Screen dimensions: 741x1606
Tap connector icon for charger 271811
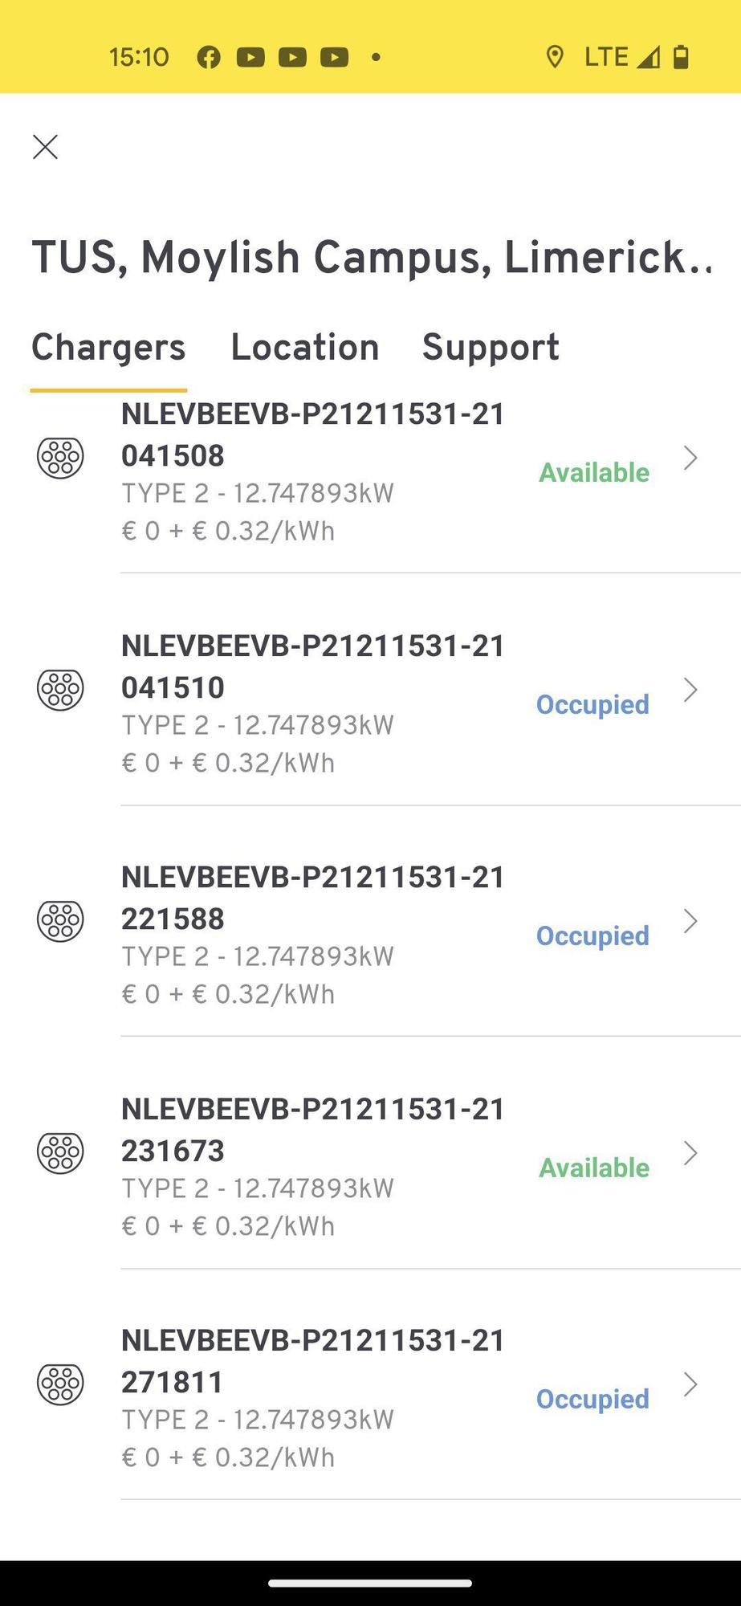click(x=60, y=1384)
